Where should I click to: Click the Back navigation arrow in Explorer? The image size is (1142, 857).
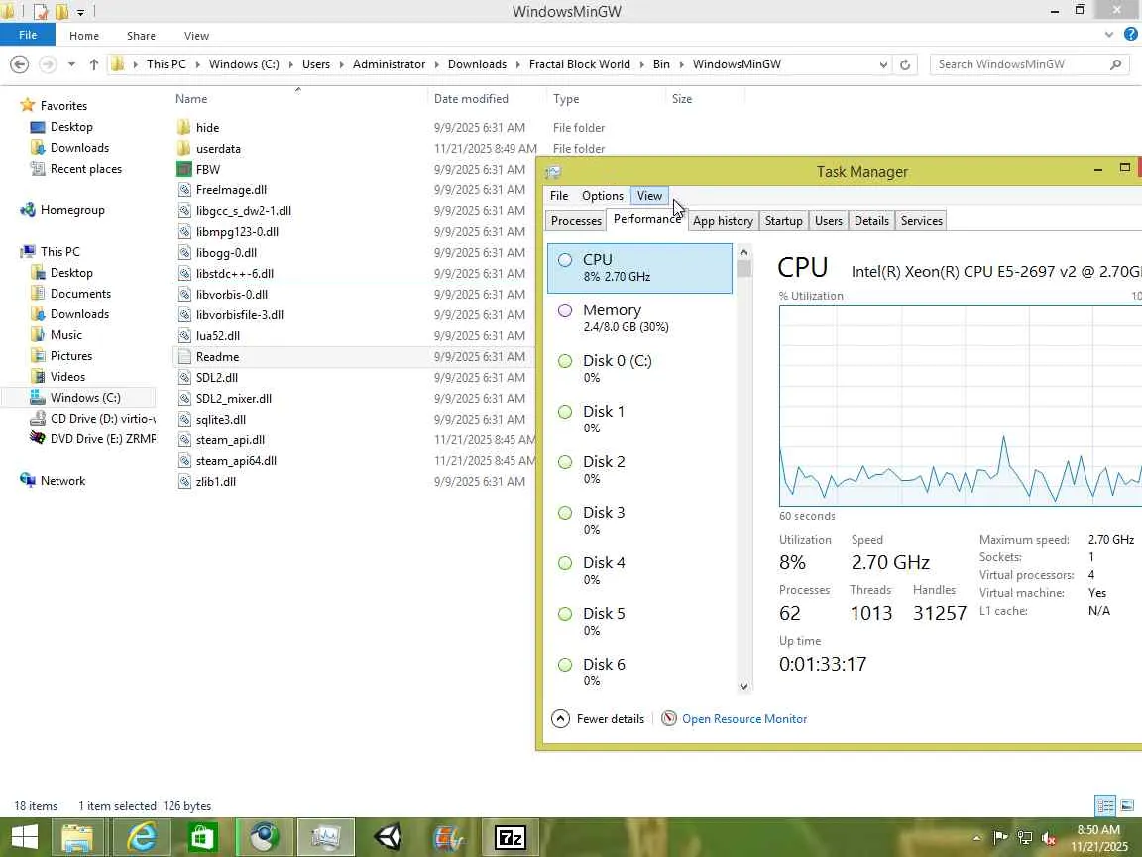point(20,64)
